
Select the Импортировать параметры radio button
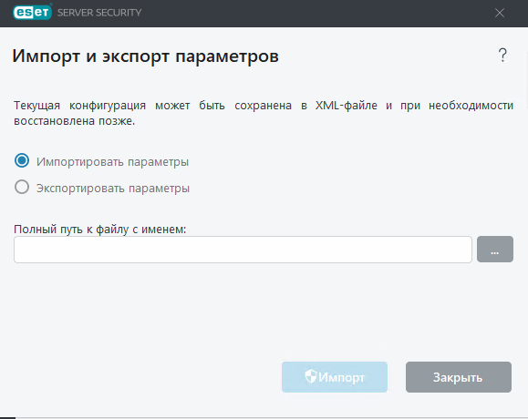tap(22, 160)
